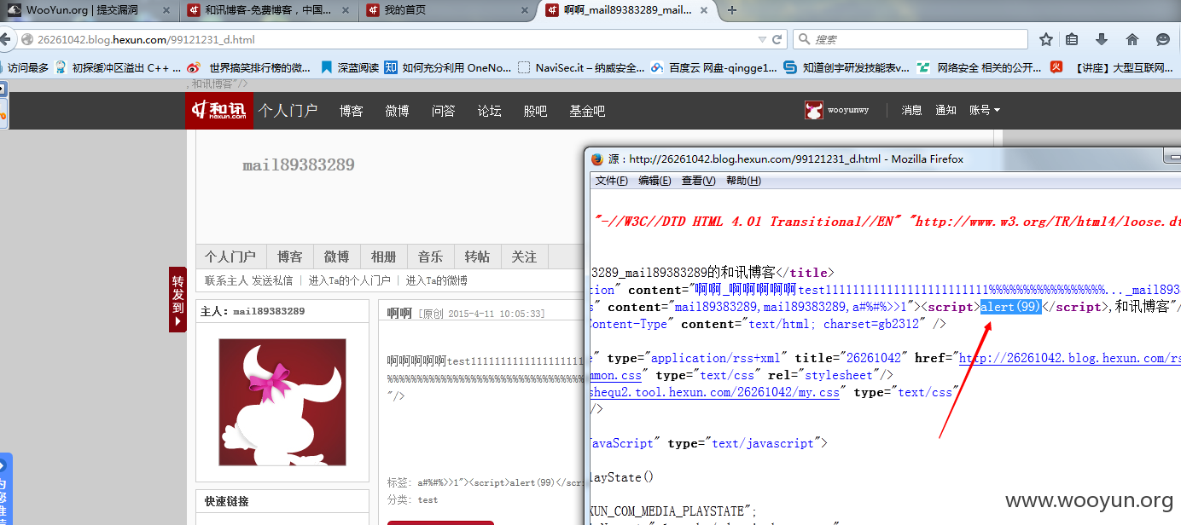Click the blog owner cow avatar image
This screenshot has height=525, width=1181.
[282, 402]
